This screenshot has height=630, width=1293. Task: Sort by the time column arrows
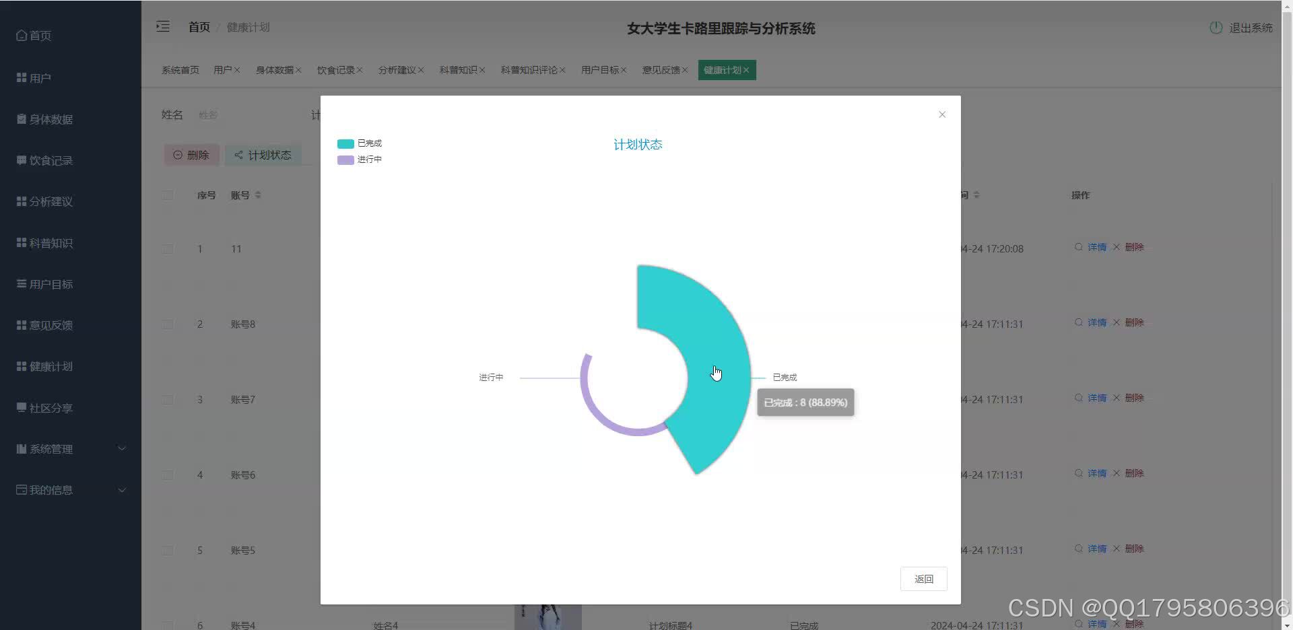(976, 195)
